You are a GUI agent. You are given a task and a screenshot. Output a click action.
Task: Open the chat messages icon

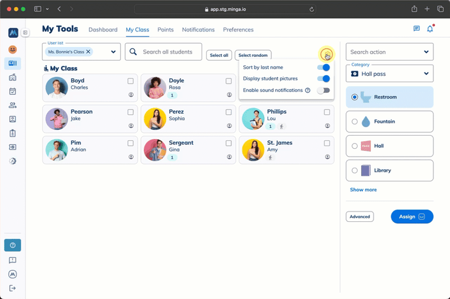coord(417,29)
